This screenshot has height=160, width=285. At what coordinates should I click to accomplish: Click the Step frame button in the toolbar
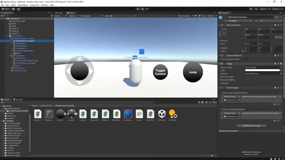(x=147, y=9)
